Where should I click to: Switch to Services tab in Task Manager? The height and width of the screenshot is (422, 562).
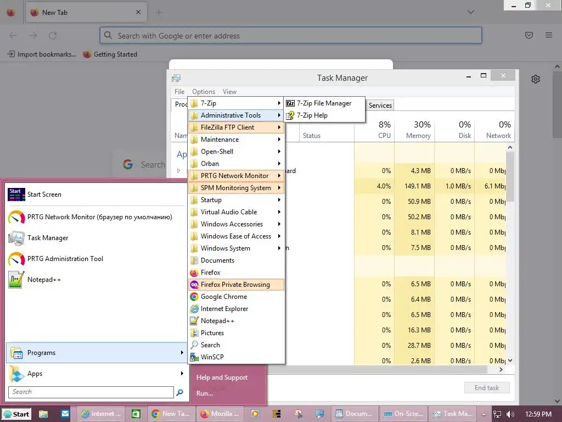pyautogui.click(x=380, y=105)
